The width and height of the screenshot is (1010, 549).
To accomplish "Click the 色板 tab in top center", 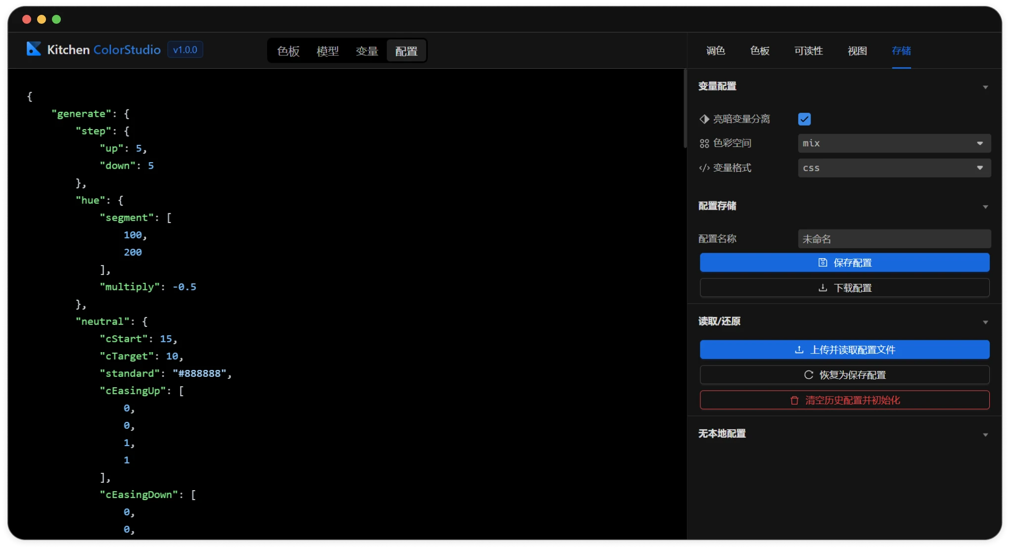I will 288,51.
